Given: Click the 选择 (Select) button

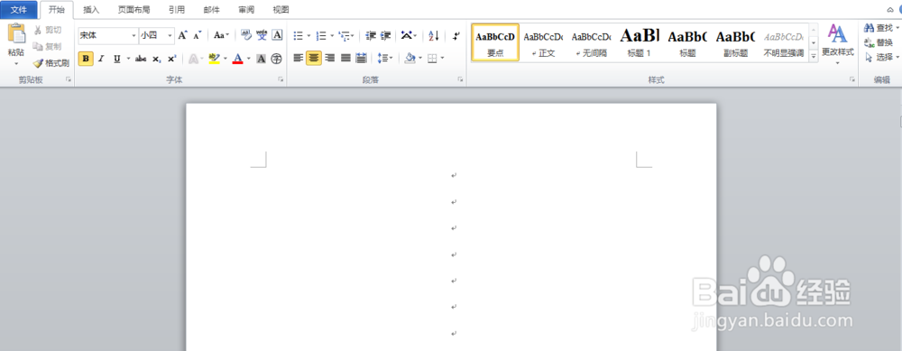Looking at the screenshot, I should (x=881, y=57).
